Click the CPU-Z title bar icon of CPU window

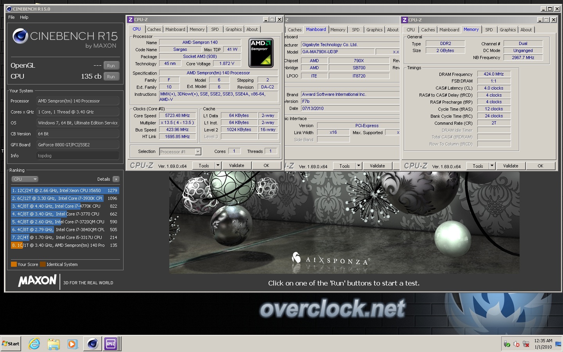(131, 20)
